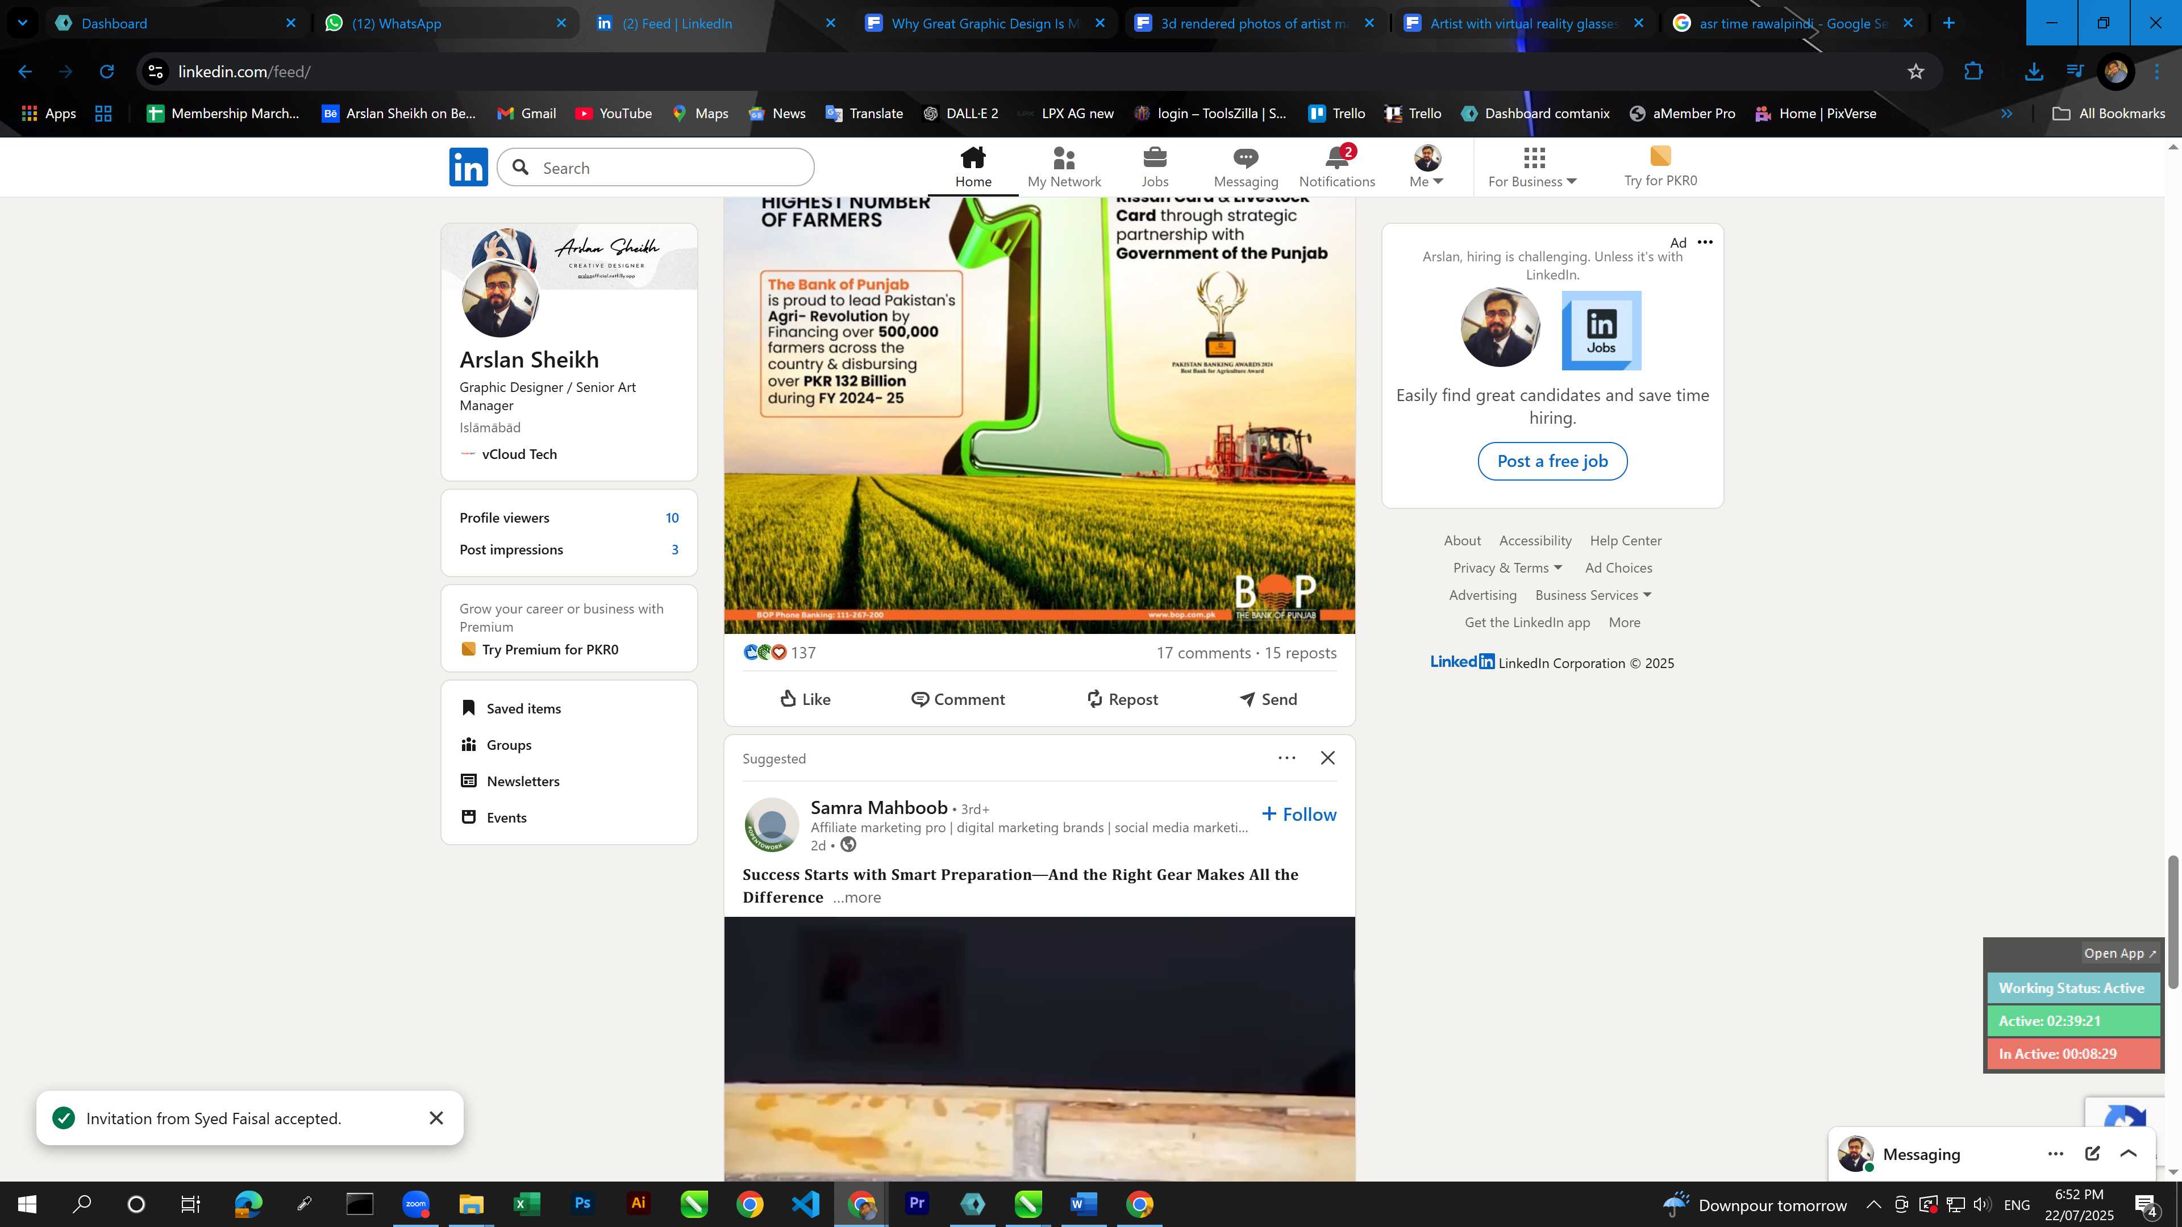The height and width of the screenshot is (1227, 2182).
Task: View the 15 reposts link
Action: pos(1300,653)
